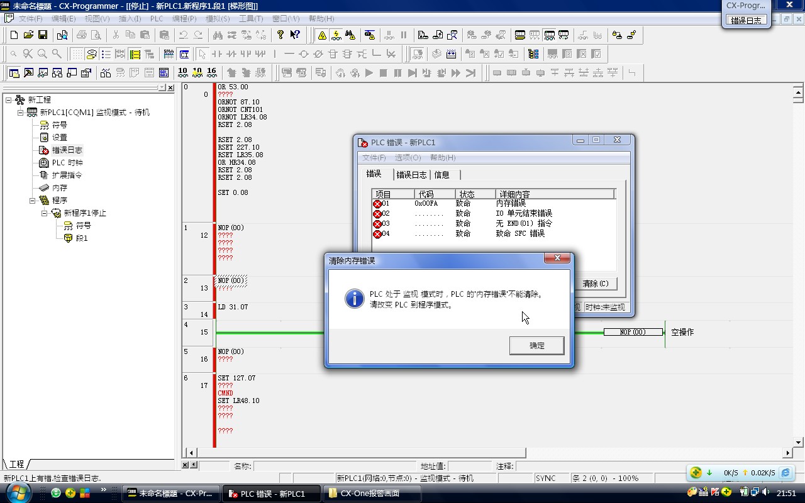Click the blue CI toolbar icon

tap(184, 54)
